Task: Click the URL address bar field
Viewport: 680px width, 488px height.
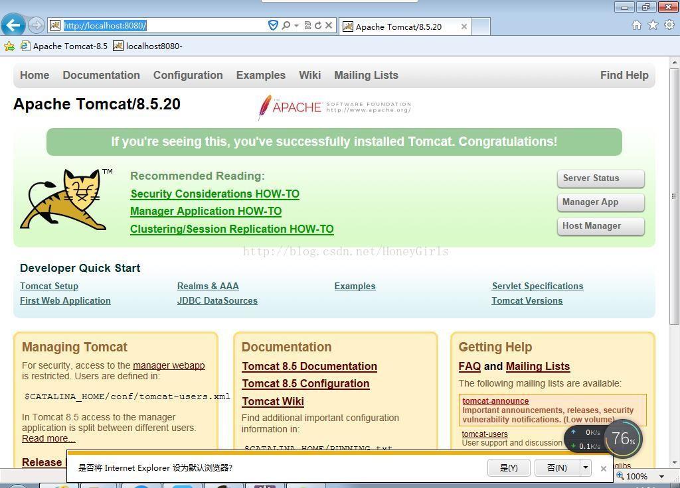Action: click(x=163, y=26)
